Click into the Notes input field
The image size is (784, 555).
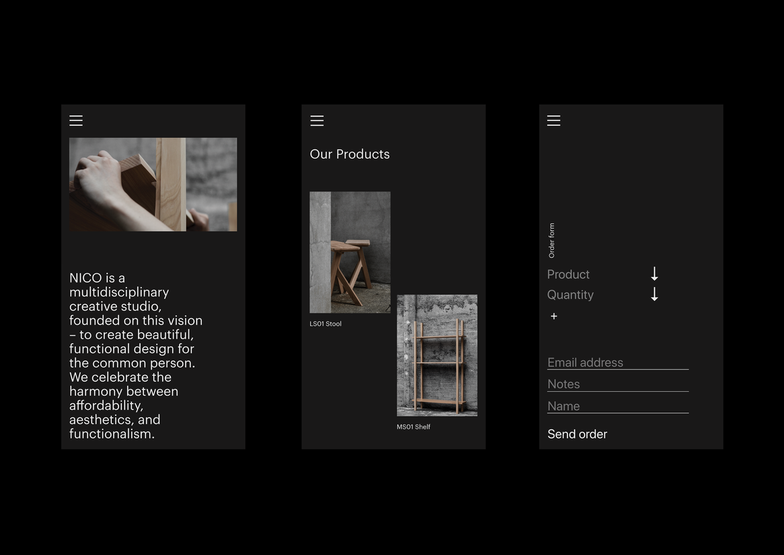coord(617,384)
